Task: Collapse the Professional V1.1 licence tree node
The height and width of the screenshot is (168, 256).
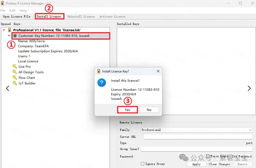Action: [4, 30]
